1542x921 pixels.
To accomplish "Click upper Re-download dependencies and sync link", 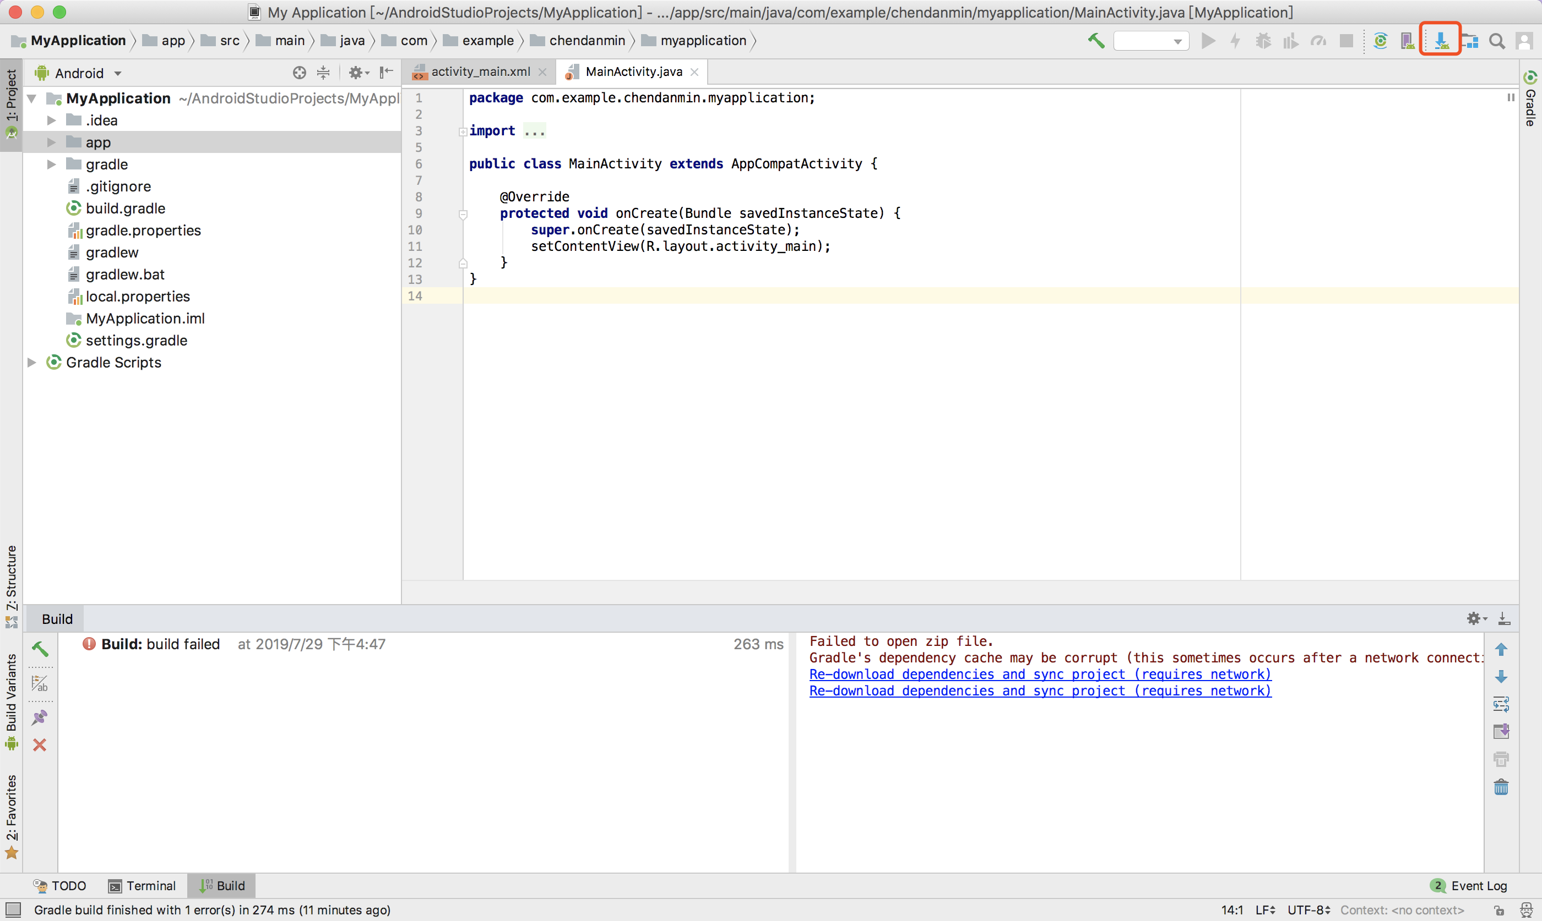I will [1040, 675].
